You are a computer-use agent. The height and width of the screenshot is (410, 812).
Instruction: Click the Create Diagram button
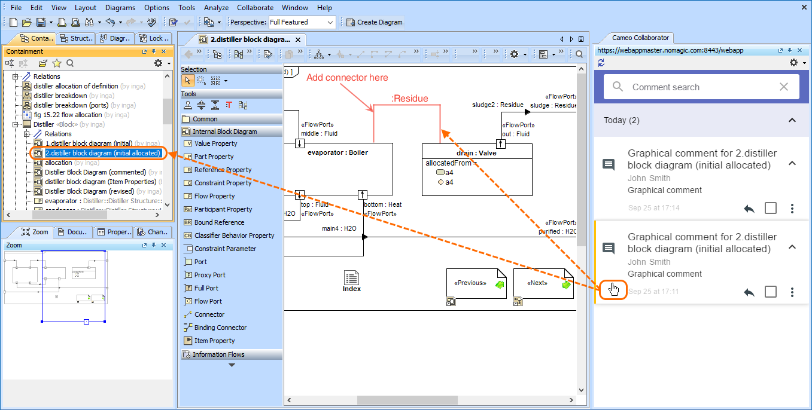coord(375,22)
